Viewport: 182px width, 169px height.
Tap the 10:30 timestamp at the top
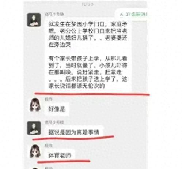88,4
